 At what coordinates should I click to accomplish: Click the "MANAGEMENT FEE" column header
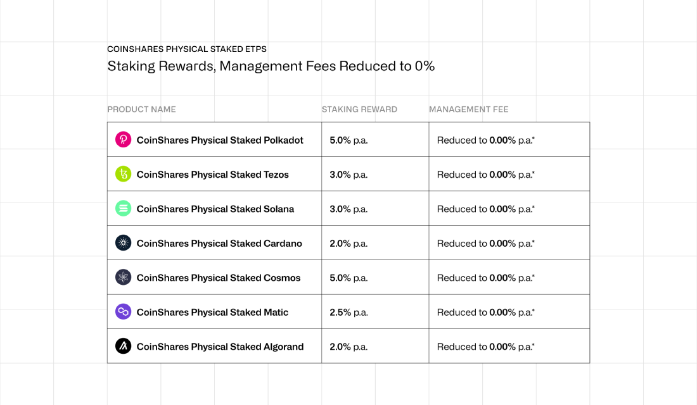[x=468, y=109]
